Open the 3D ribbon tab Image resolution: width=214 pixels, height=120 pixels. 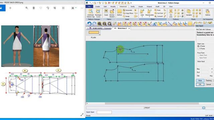(x=164, y=7)
